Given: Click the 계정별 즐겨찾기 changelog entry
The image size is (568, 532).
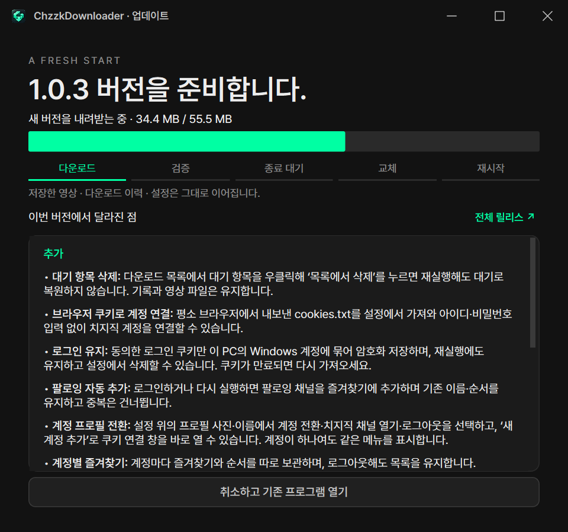Looking at the screenshot, I should [x=260, y=463].
